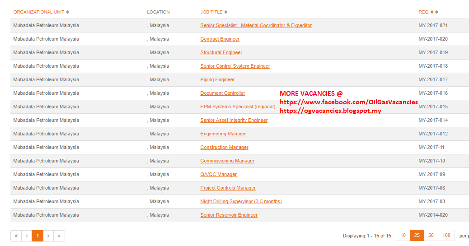Screen dimensions: 469x246
Task: Go to last page with double-right arrow
Action: pyautogui.click(x=59, y=236)
